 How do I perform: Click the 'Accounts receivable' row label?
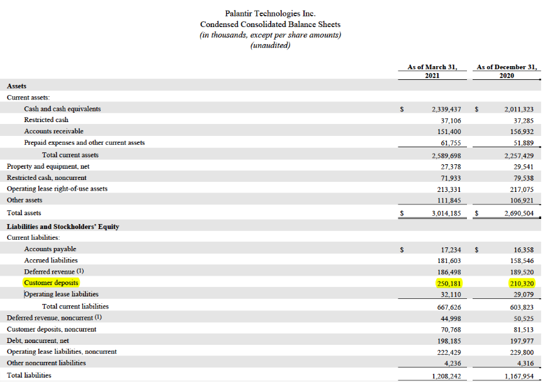53,131
